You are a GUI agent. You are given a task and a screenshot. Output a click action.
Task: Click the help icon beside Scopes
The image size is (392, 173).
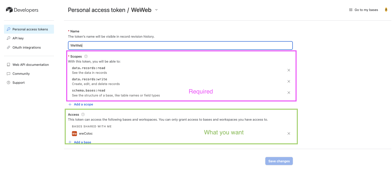pos(86,56)
